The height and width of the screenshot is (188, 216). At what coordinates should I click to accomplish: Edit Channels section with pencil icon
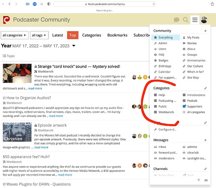tap(205, 169)
